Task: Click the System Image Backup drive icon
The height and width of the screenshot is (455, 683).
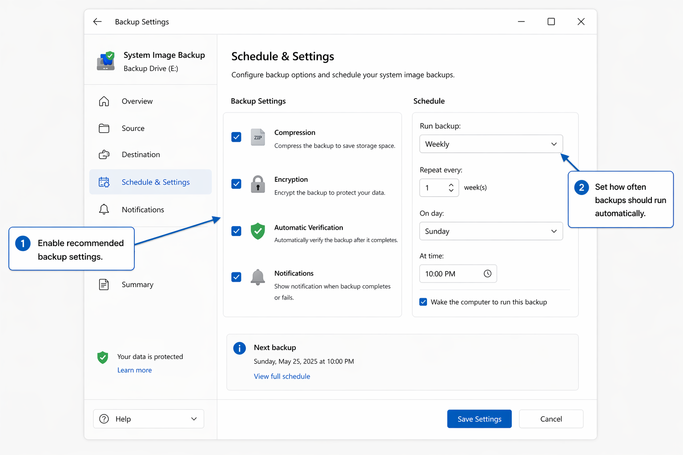Action: 106,61
